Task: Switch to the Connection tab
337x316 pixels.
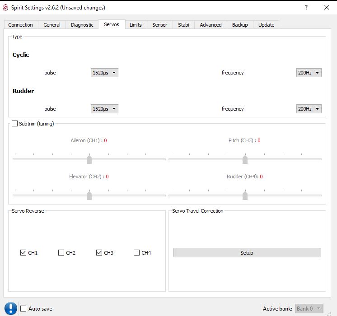Action: click(21, 25)
